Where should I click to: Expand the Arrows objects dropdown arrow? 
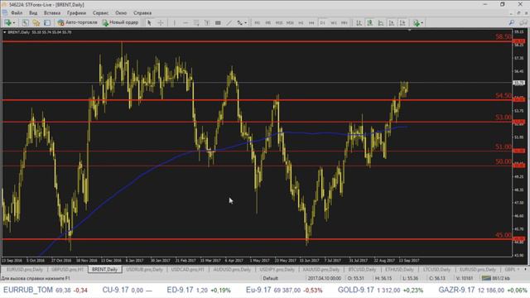pos(245,23)
